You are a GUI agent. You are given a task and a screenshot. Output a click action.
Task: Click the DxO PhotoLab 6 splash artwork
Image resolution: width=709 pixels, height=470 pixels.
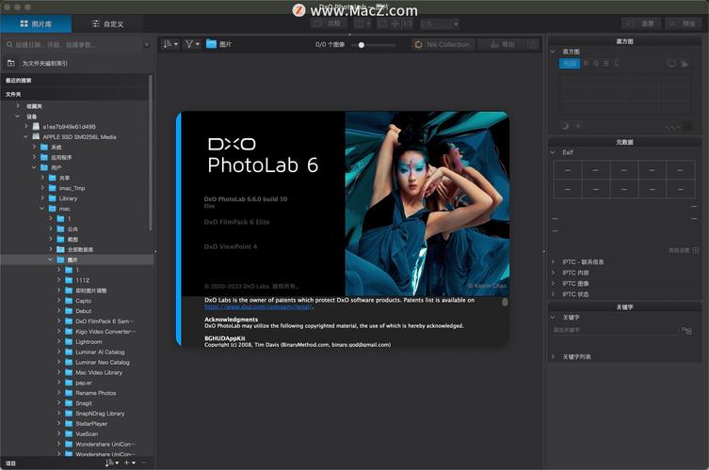tap(427, 204)
